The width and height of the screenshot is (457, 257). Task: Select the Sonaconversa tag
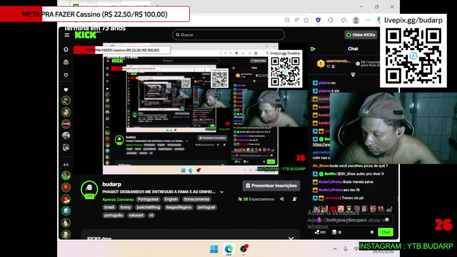point(196,199)
